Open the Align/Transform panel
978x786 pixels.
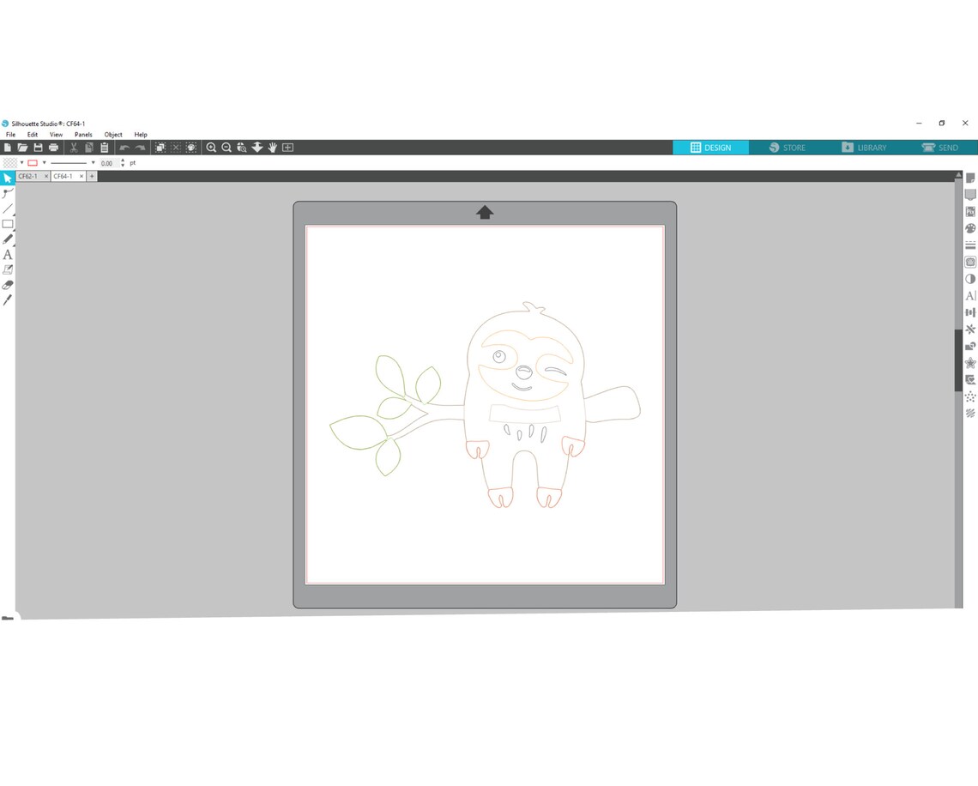[970, 312]
